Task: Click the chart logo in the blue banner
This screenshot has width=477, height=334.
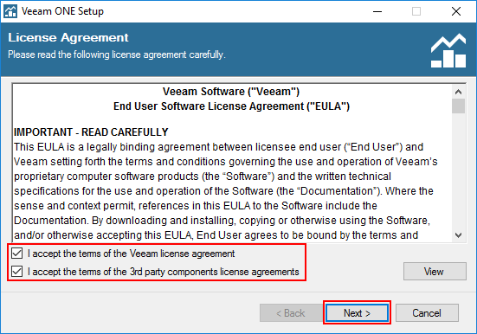Action: pyautogui.click(x=448, y=51)
